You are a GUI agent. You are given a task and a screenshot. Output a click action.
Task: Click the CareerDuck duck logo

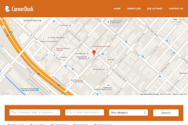pos(6,9)
